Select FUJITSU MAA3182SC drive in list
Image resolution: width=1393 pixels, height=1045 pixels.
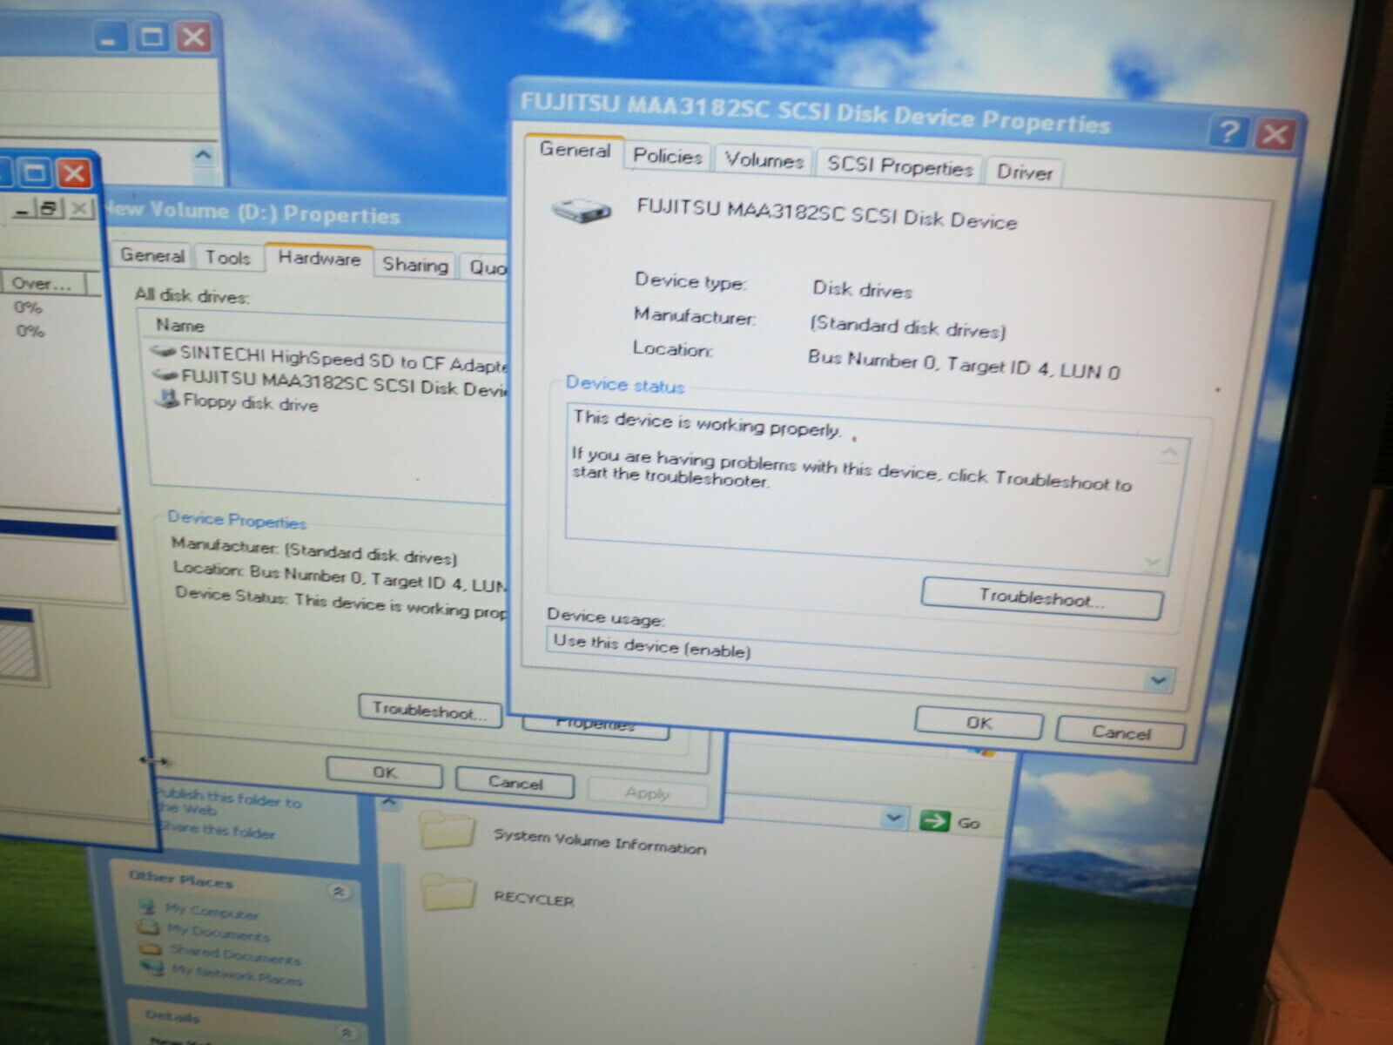point(331,381)
